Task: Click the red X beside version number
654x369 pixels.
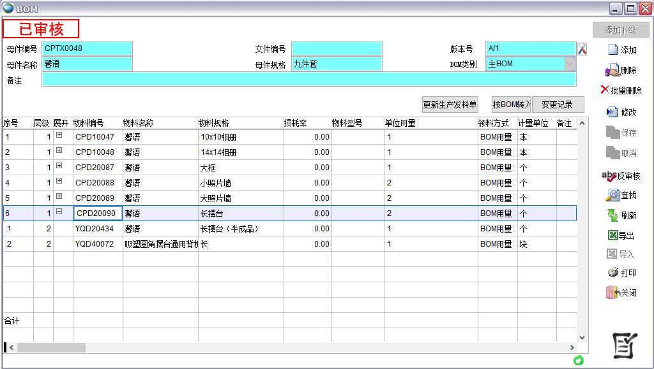Action: click(582, 49)
